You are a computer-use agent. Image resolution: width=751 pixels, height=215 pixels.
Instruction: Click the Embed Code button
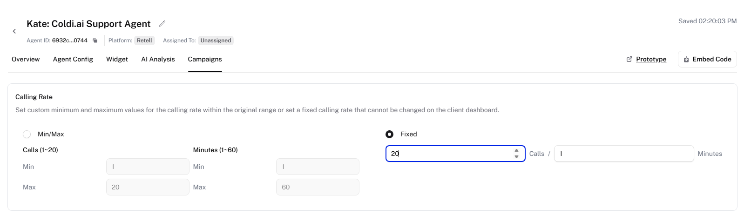[707, 59]
